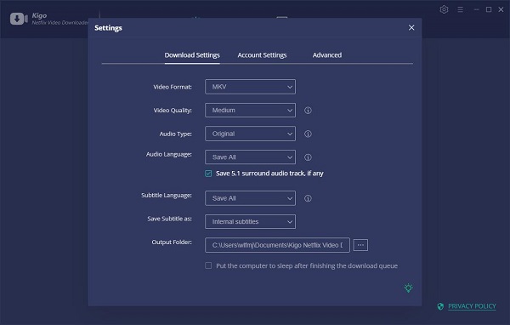Viewport: 510px width, 325px height.
Task: Show info for Audio Type
Action: pos(308,134)
